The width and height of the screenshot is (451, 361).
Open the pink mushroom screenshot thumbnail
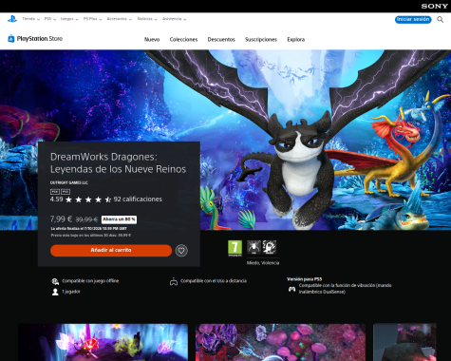(x=280, y=342)
